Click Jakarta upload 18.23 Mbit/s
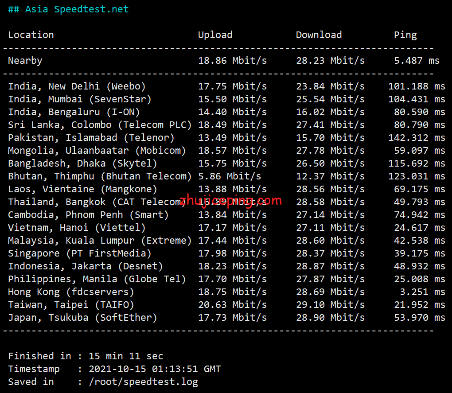This screenshot has width=452, height=393. (232, 266)
